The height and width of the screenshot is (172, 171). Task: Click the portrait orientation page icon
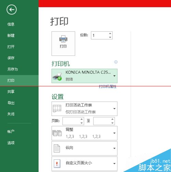tap(57, 148)
